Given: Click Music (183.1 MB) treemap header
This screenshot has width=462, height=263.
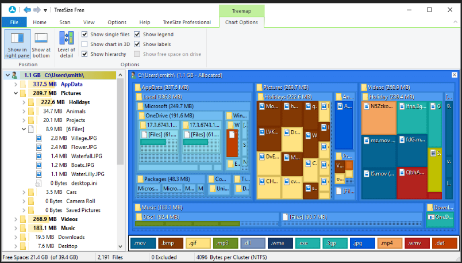Looking at the screenshot, I should coord(278,208).
